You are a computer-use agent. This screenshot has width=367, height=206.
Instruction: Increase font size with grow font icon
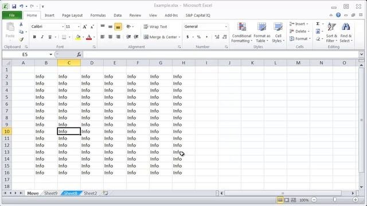coord(85,27)
